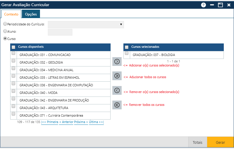
Task: Select row GRADUAÇÃO:: 036 - ENGENHARIA DE COMPUTAÇÃO
Action: pyautogui.click(x=56, y=85)
